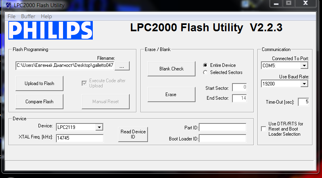This screenshot has height=178, width=322.
Task: Click the LPC2000 Flash Utility title bar icon
Action: 8,5
